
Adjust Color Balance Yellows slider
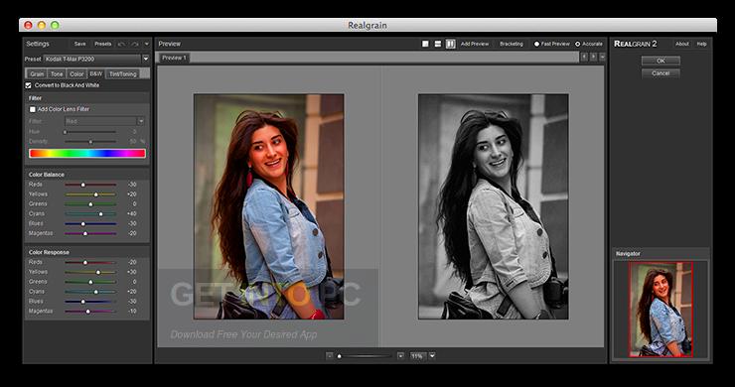(x=90, y=194)
